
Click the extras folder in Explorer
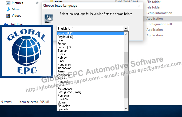click(58, 1)
